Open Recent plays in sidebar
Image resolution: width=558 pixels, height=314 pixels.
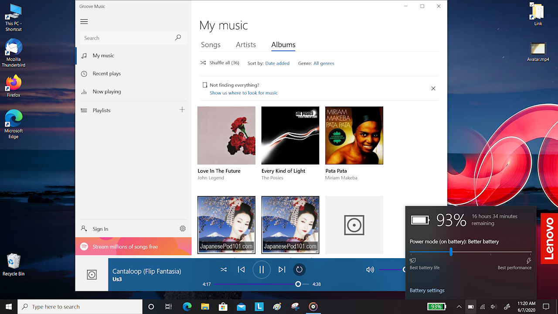pyautogui.click(x=133, y=74)
